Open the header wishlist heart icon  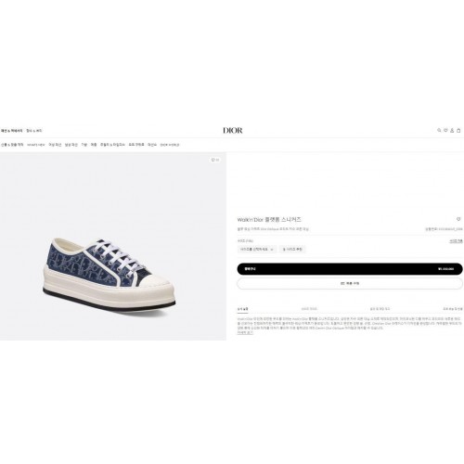[445, 130]
